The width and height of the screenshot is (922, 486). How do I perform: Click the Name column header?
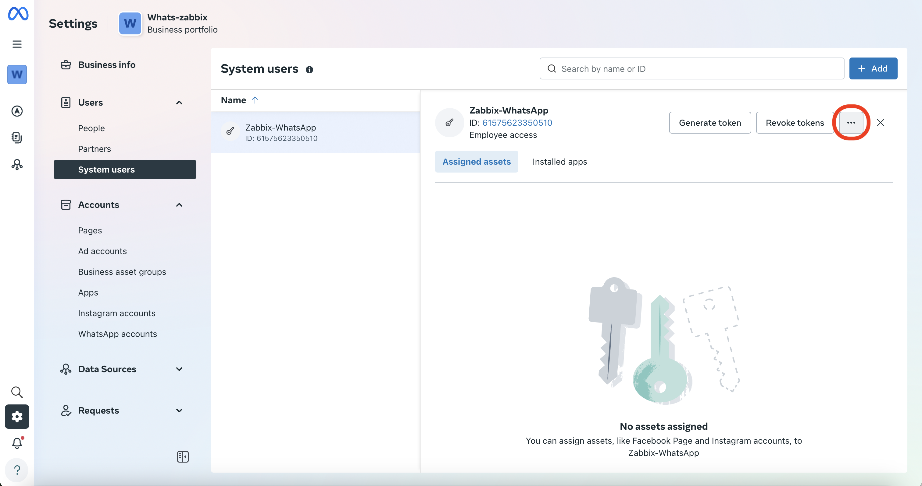click(233, 100)
